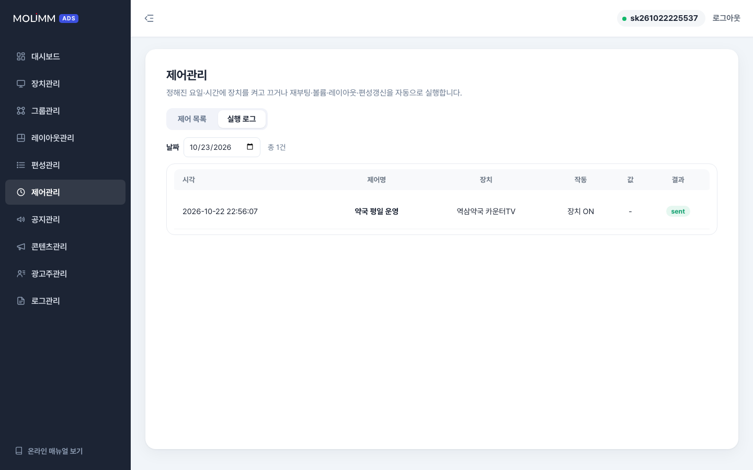The image size is (753, 470).
Task: Open the 그룹관리 menu item
Action: [65, 111]
